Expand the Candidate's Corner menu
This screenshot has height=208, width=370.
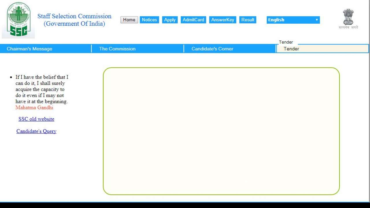coord(212,49)
